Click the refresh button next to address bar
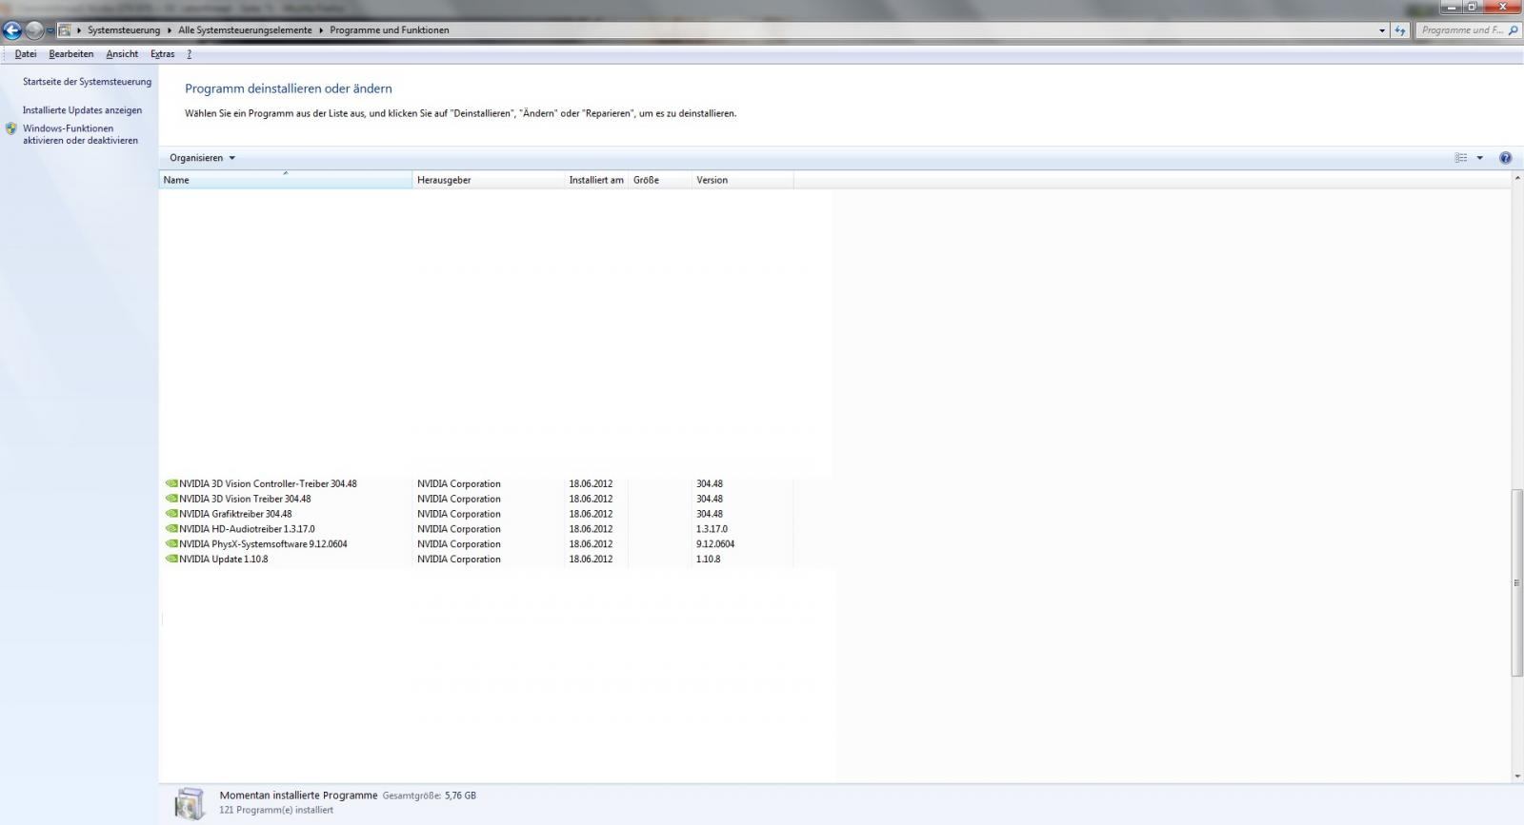This screenshot has height=825, width=1524. (1400, 30)
